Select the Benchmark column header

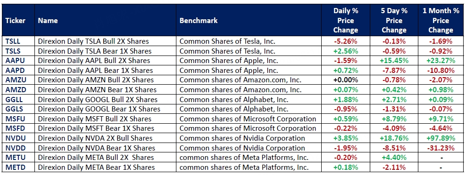199,21
